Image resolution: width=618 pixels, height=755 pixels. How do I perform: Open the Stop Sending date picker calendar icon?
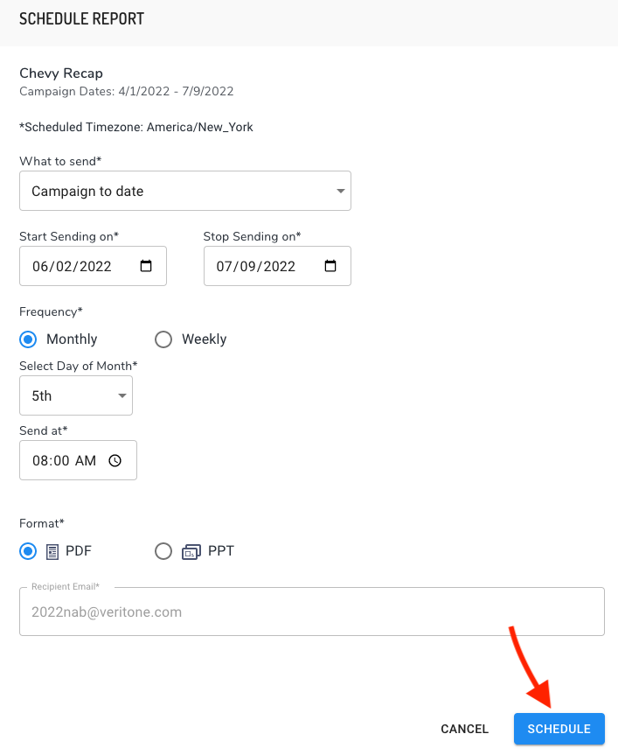[331, 266]
